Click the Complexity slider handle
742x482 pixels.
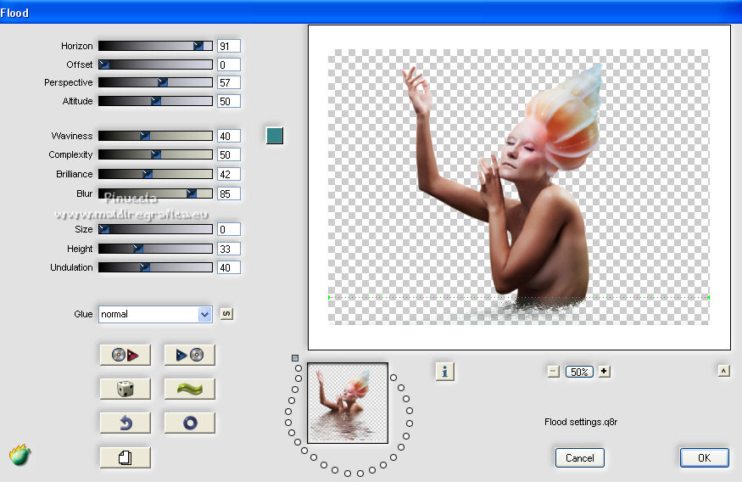tap(156, 154)
